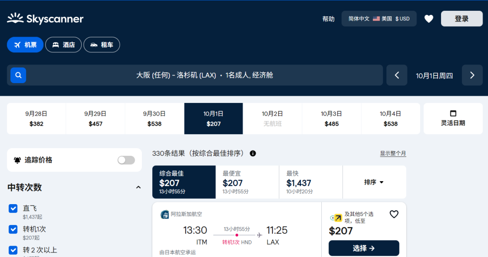Open language, region and currency selector
The width and height of the screenshot is (488, 257).
coord(379,19)
